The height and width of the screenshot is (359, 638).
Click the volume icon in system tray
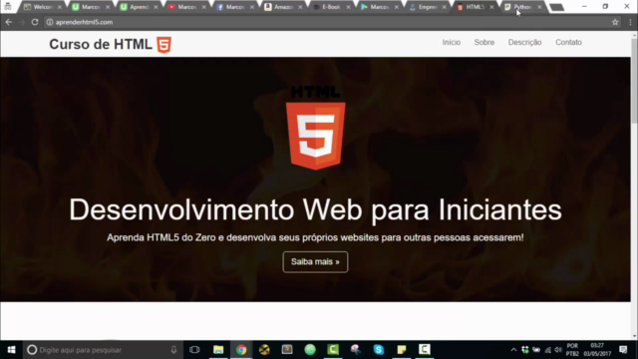558,350
